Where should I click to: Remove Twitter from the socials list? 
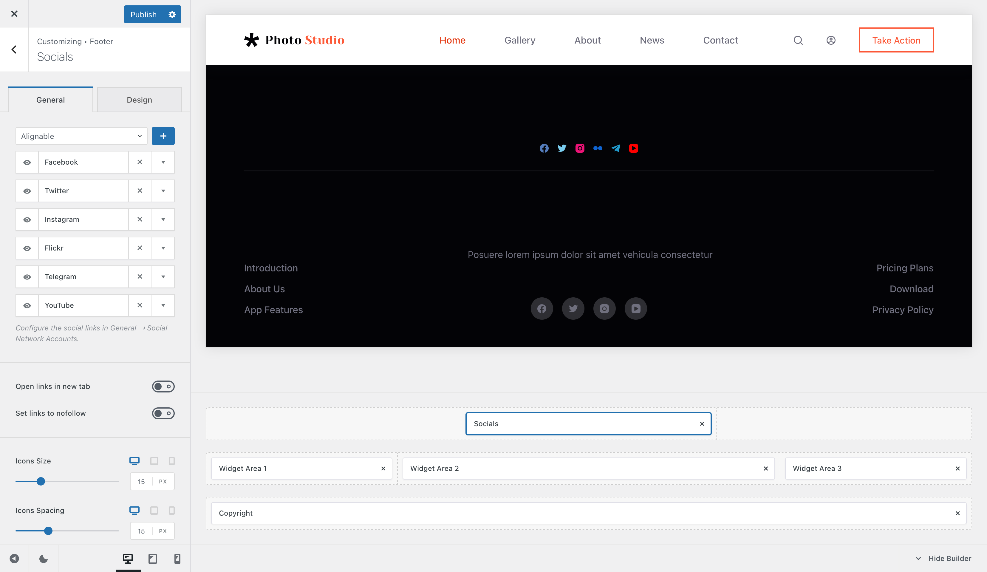tap(140, 190)
